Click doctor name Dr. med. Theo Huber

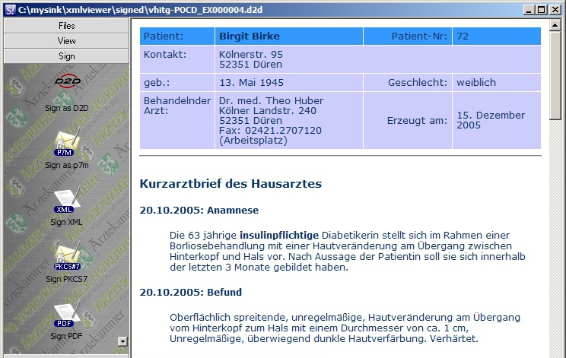tap(270, 101)
